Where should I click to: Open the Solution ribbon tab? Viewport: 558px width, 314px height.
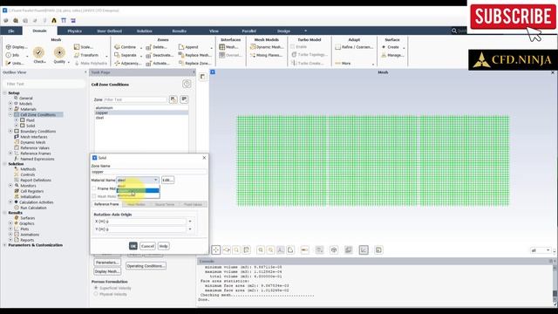click(144, 31)
